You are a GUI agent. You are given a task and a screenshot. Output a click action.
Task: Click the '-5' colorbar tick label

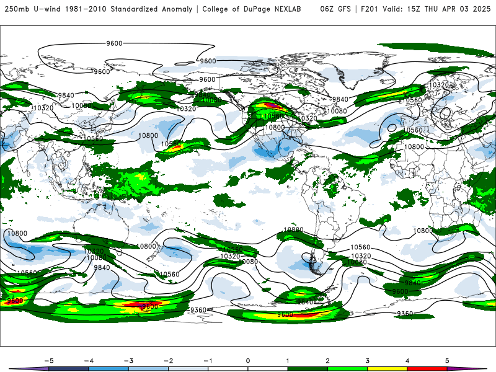coord(49,361)
